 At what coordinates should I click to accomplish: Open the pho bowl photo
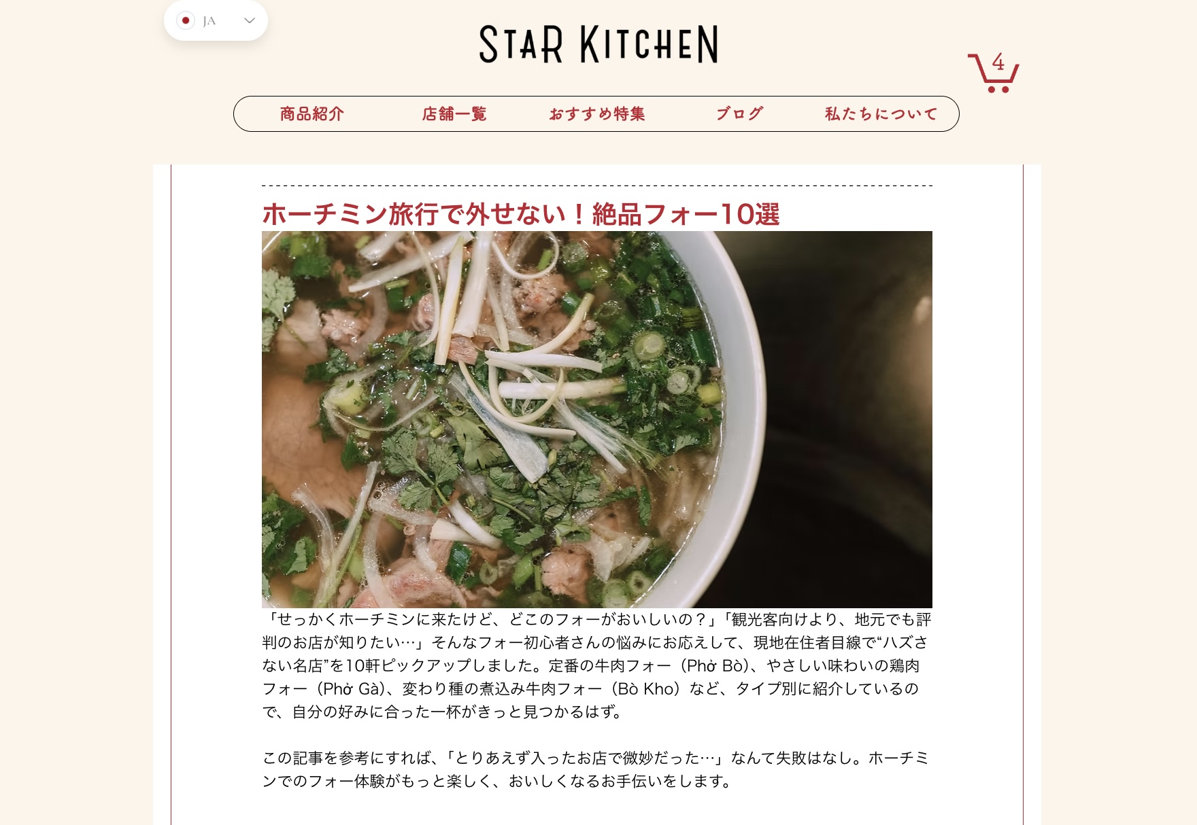pyautogui.click(x=597, y=419)
